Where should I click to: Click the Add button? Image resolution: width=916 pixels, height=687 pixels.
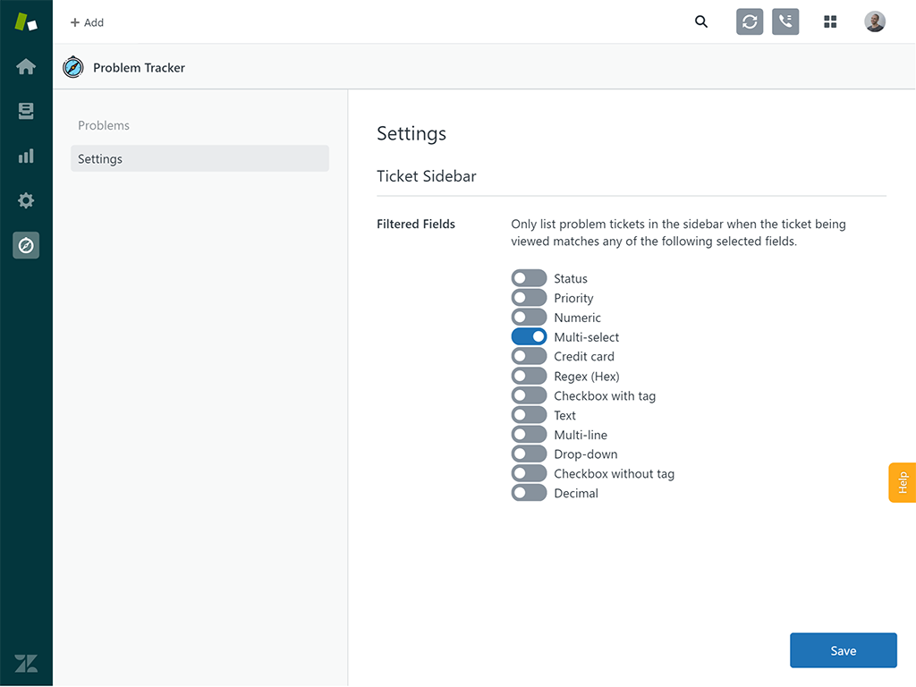click(x=87, y=22)
